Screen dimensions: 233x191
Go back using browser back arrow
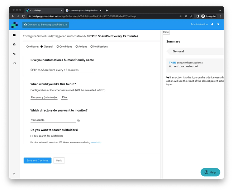point(13,16)
